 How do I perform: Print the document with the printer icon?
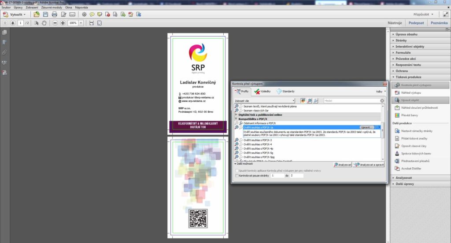54,15
